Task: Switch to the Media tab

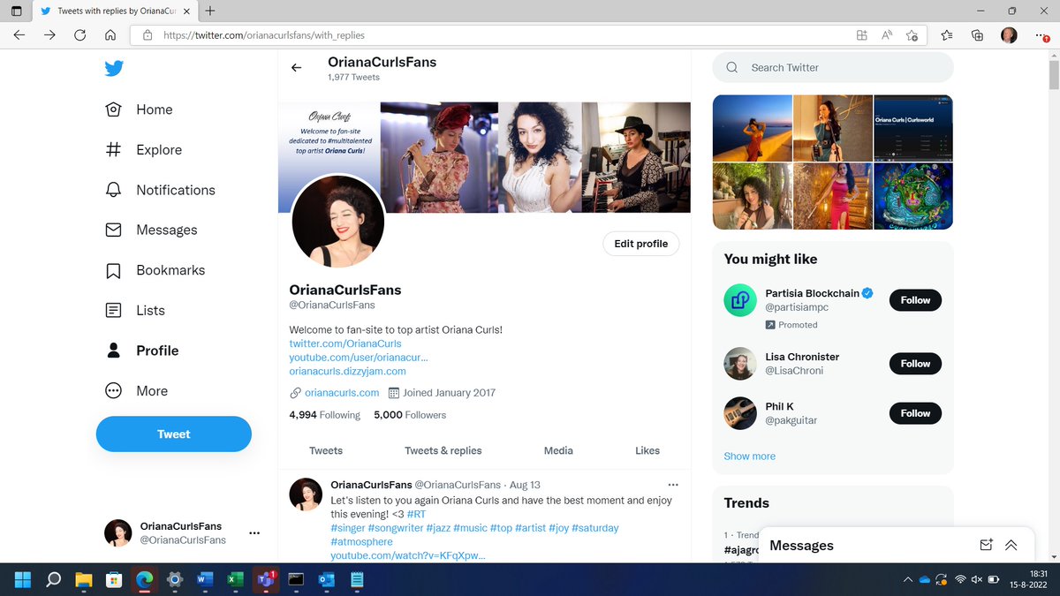Action: click(x=558, y=450)
